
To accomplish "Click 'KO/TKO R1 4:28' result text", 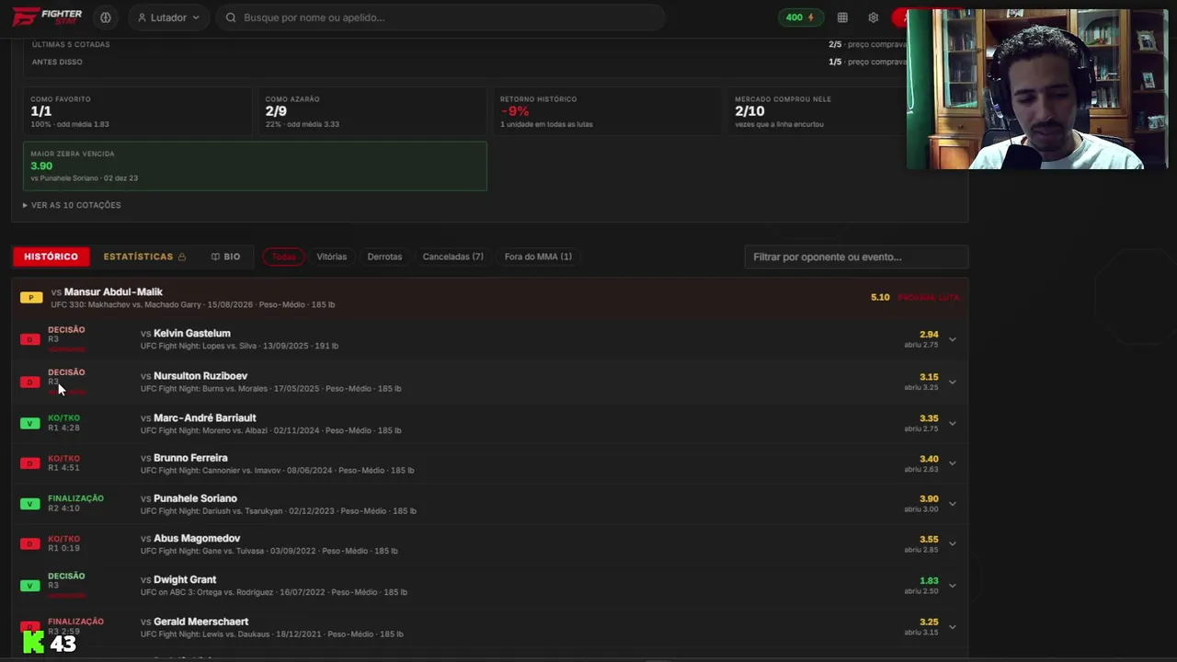I will point(63,423).
